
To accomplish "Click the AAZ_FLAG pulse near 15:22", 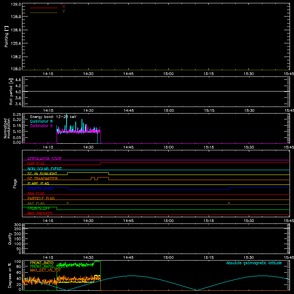I will [x=229, y=204].
